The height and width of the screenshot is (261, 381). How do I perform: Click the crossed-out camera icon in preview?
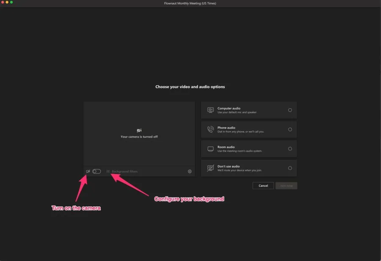139,131
